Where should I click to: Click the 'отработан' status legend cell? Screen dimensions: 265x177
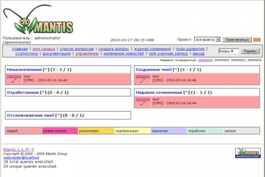205,131
